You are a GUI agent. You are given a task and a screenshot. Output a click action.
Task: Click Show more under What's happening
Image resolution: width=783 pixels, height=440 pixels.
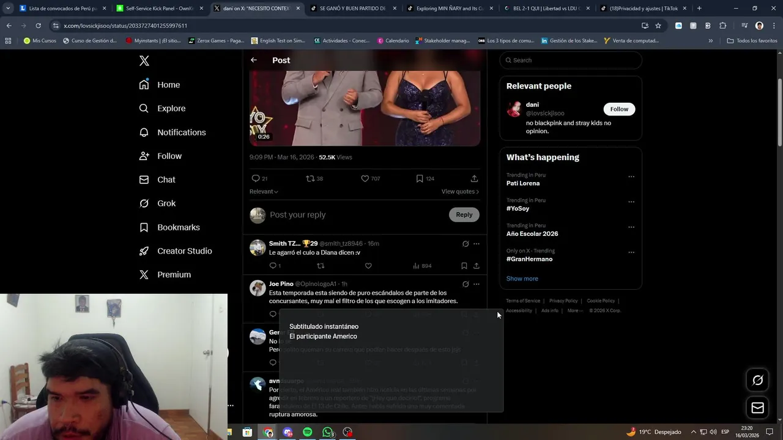(x=522, y=279)
